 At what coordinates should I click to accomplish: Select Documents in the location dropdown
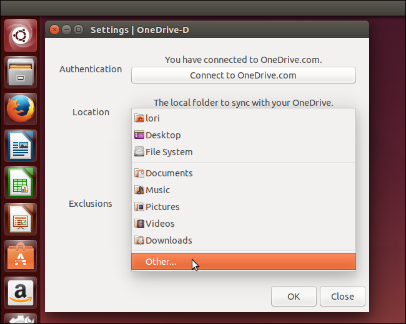pyautogui.click(x=244, y=173)
